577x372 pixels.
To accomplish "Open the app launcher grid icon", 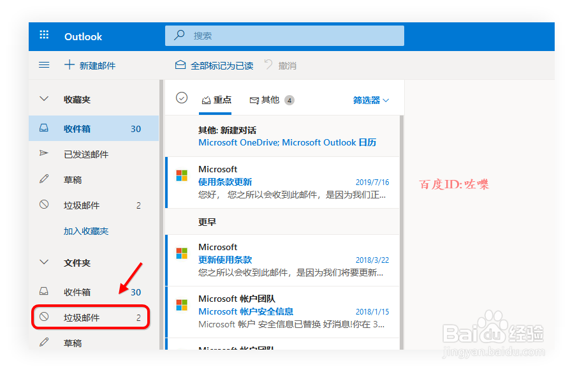I will click(x=44, y=35).
